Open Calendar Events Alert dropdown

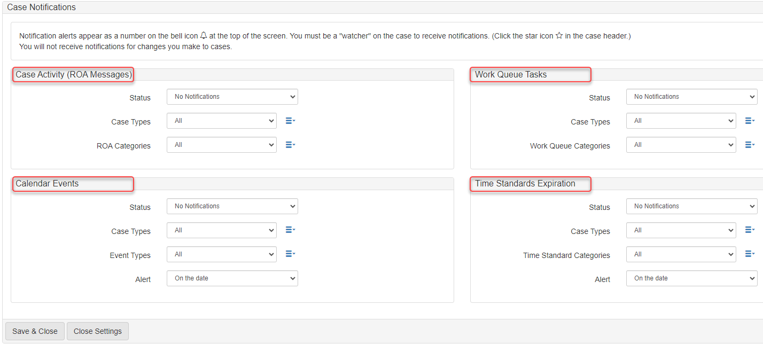[232, 278]
